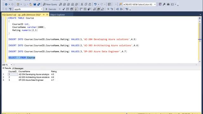The width and height of the screenshot is (203, 114).
Task: Open the window layout dropdown arrow
Action: [x=175, y=4]
